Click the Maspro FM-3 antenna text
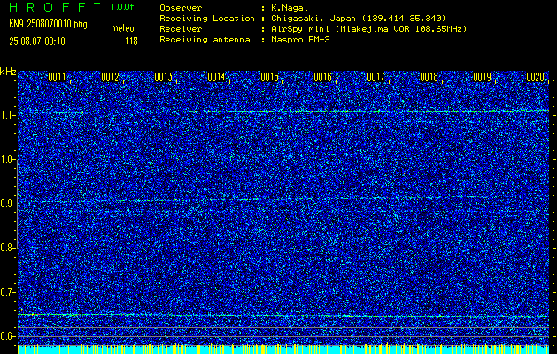Screen dimensions: 557x354 (300, 40)
